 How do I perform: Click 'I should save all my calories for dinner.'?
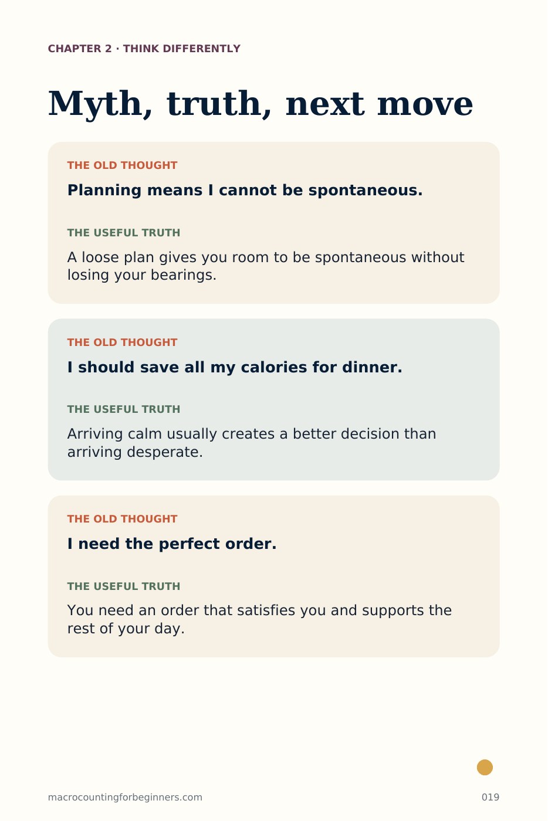pos(235,367)
